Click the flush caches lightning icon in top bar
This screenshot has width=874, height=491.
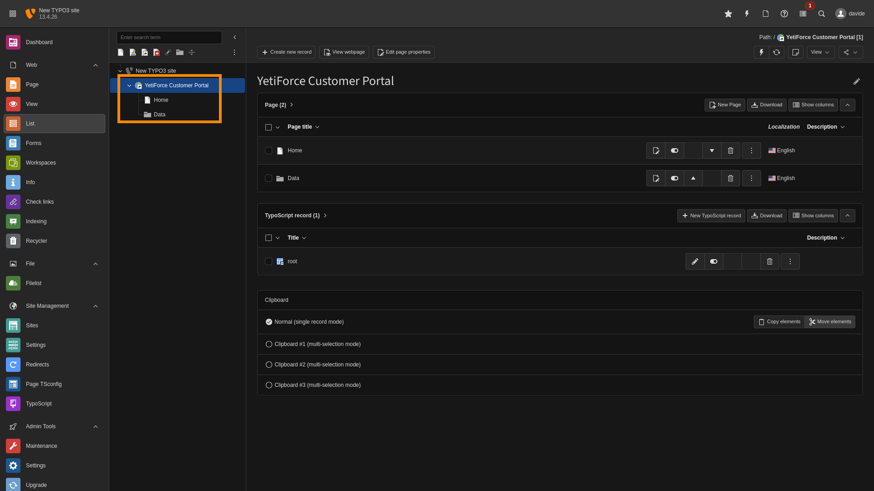pyautogui.click(x=747, y=14)
